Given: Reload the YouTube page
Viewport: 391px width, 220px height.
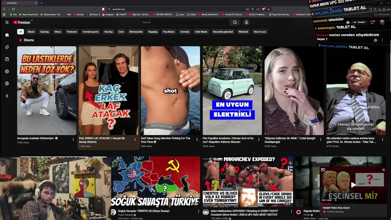Looking at the screenshot, I should [13, 9].
